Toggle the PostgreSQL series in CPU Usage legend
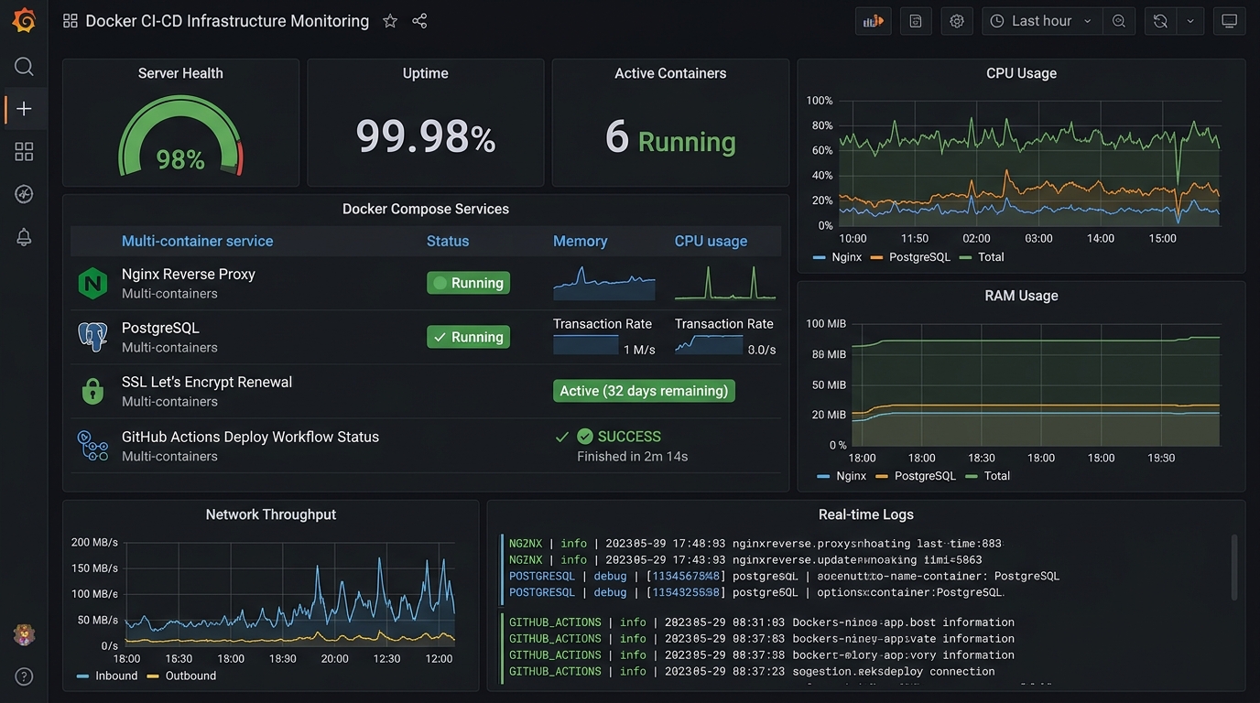The height and width of the screenshot is (703, 1260). (910, 257)
